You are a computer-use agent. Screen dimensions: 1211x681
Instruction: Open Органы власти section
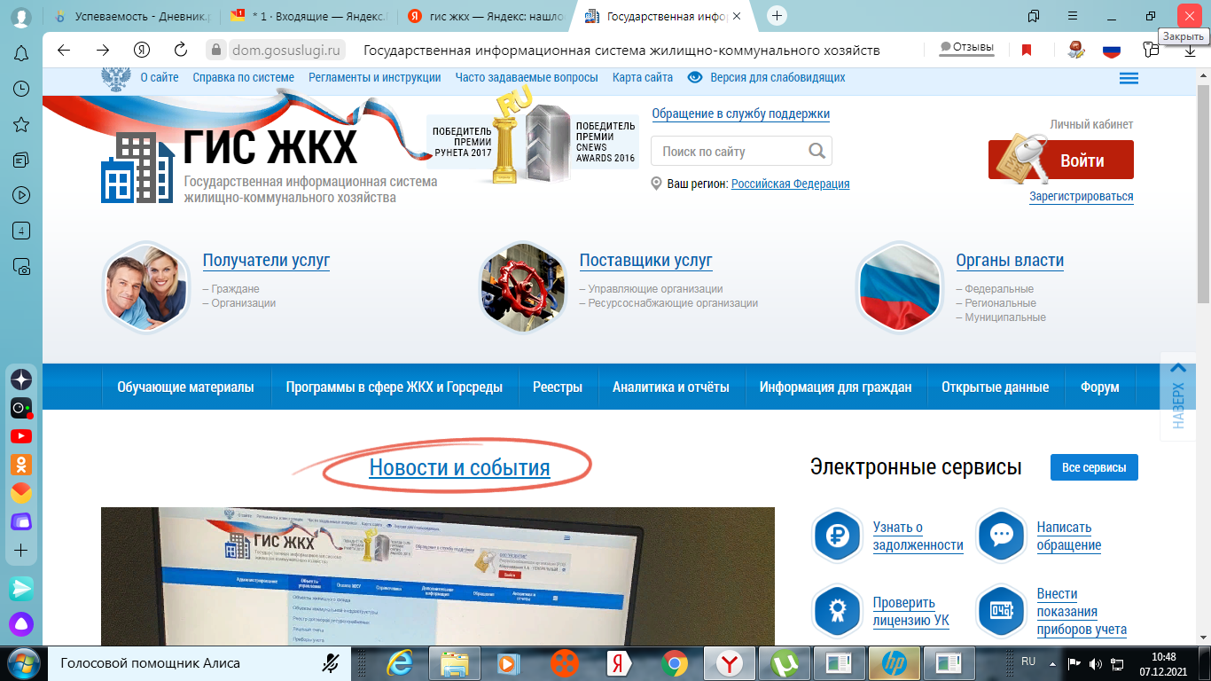(x=1010, y=260)
